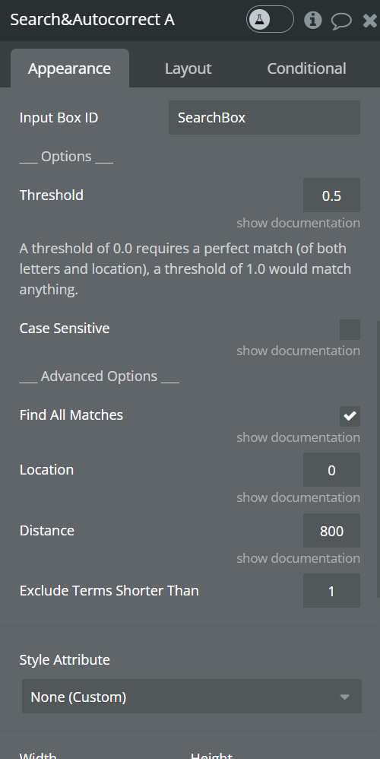Edit Exclude Terms Shorter Than field

(x=331, y=591)
